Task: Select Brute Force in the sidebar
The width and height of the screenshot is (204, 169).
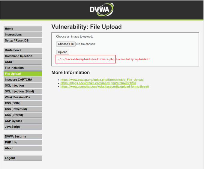Action: (23, 50)
